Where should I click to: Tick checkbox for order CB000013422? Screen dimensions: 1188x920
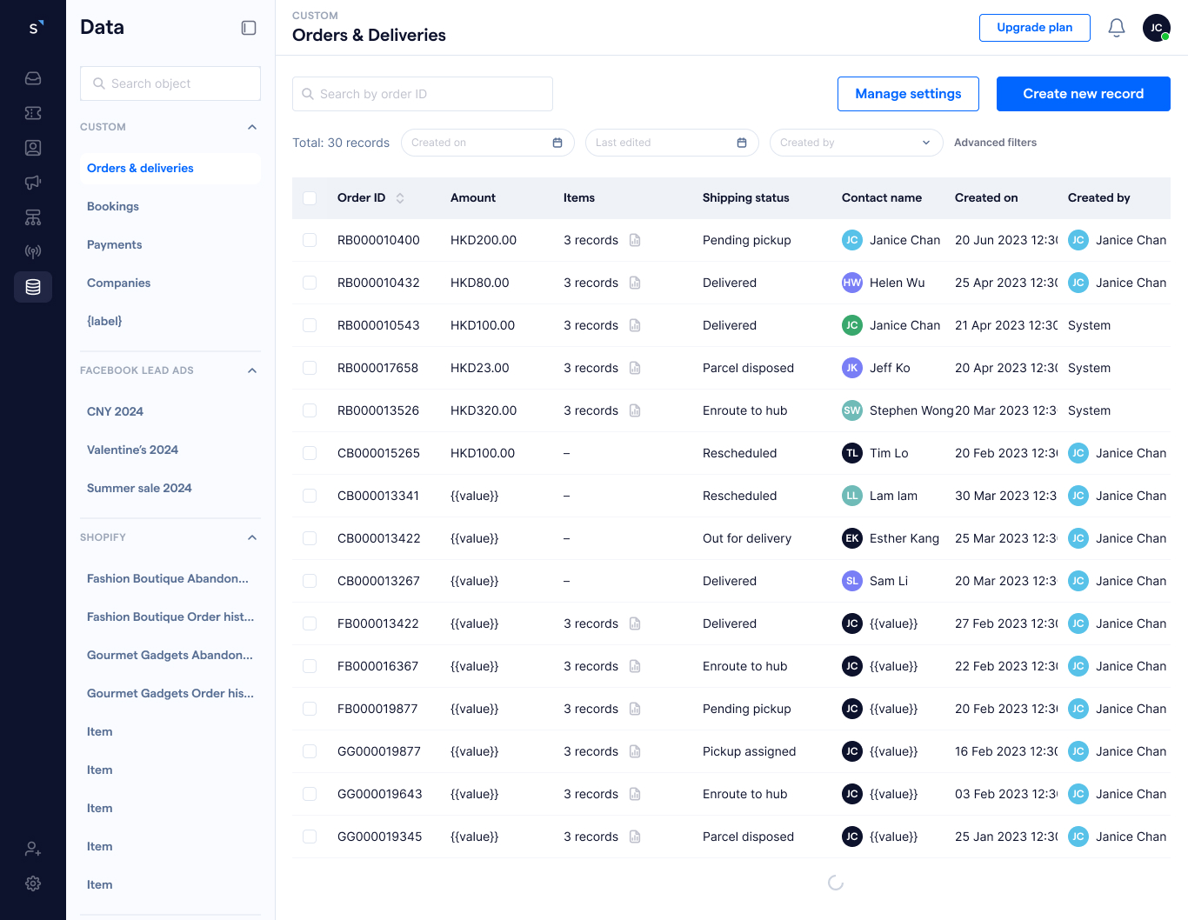(310, 538)
